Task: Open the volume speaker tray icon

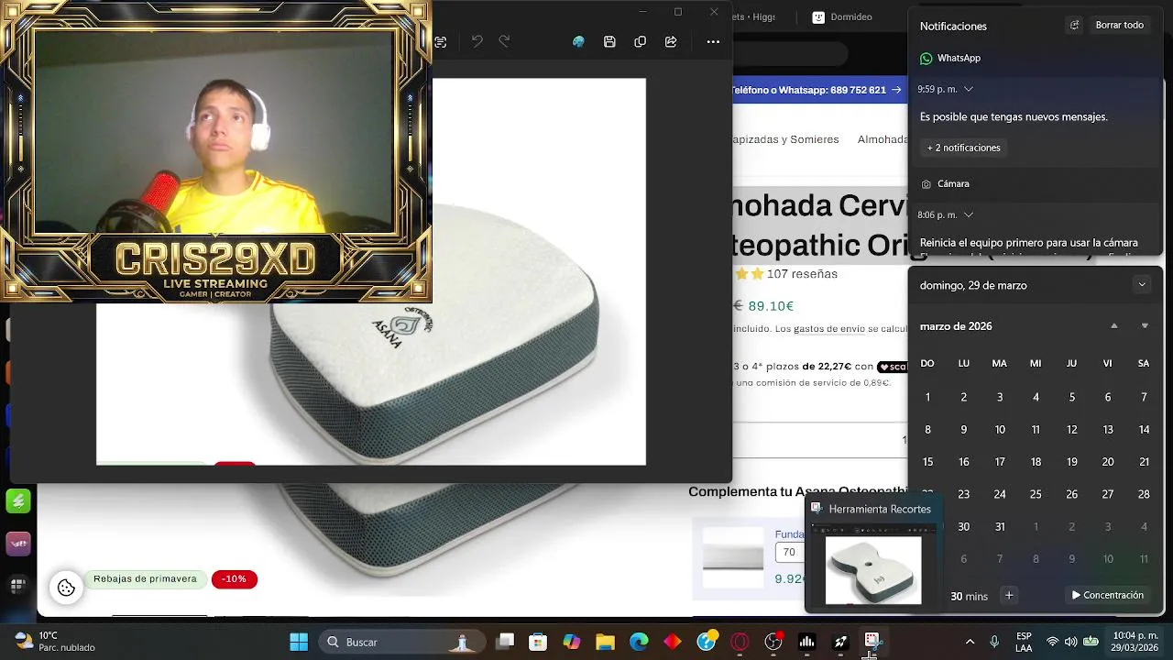Action: (1070, 642)
